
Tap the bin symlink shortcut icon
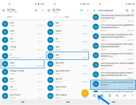5,40
